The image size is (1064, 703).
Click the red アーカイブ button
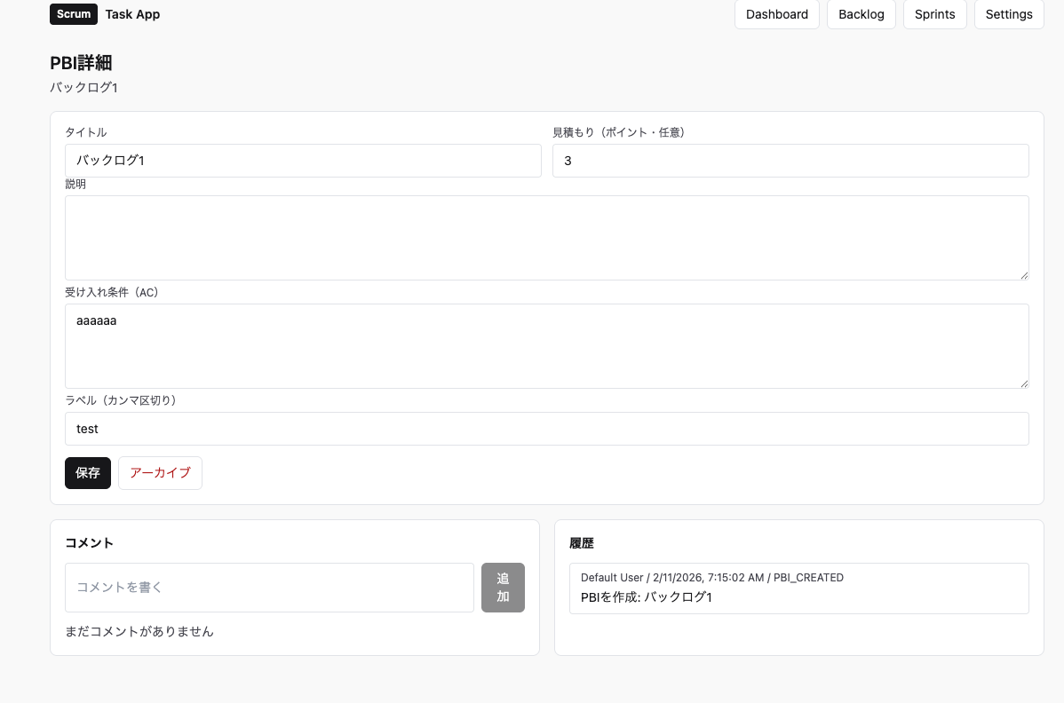pos(160,473)
